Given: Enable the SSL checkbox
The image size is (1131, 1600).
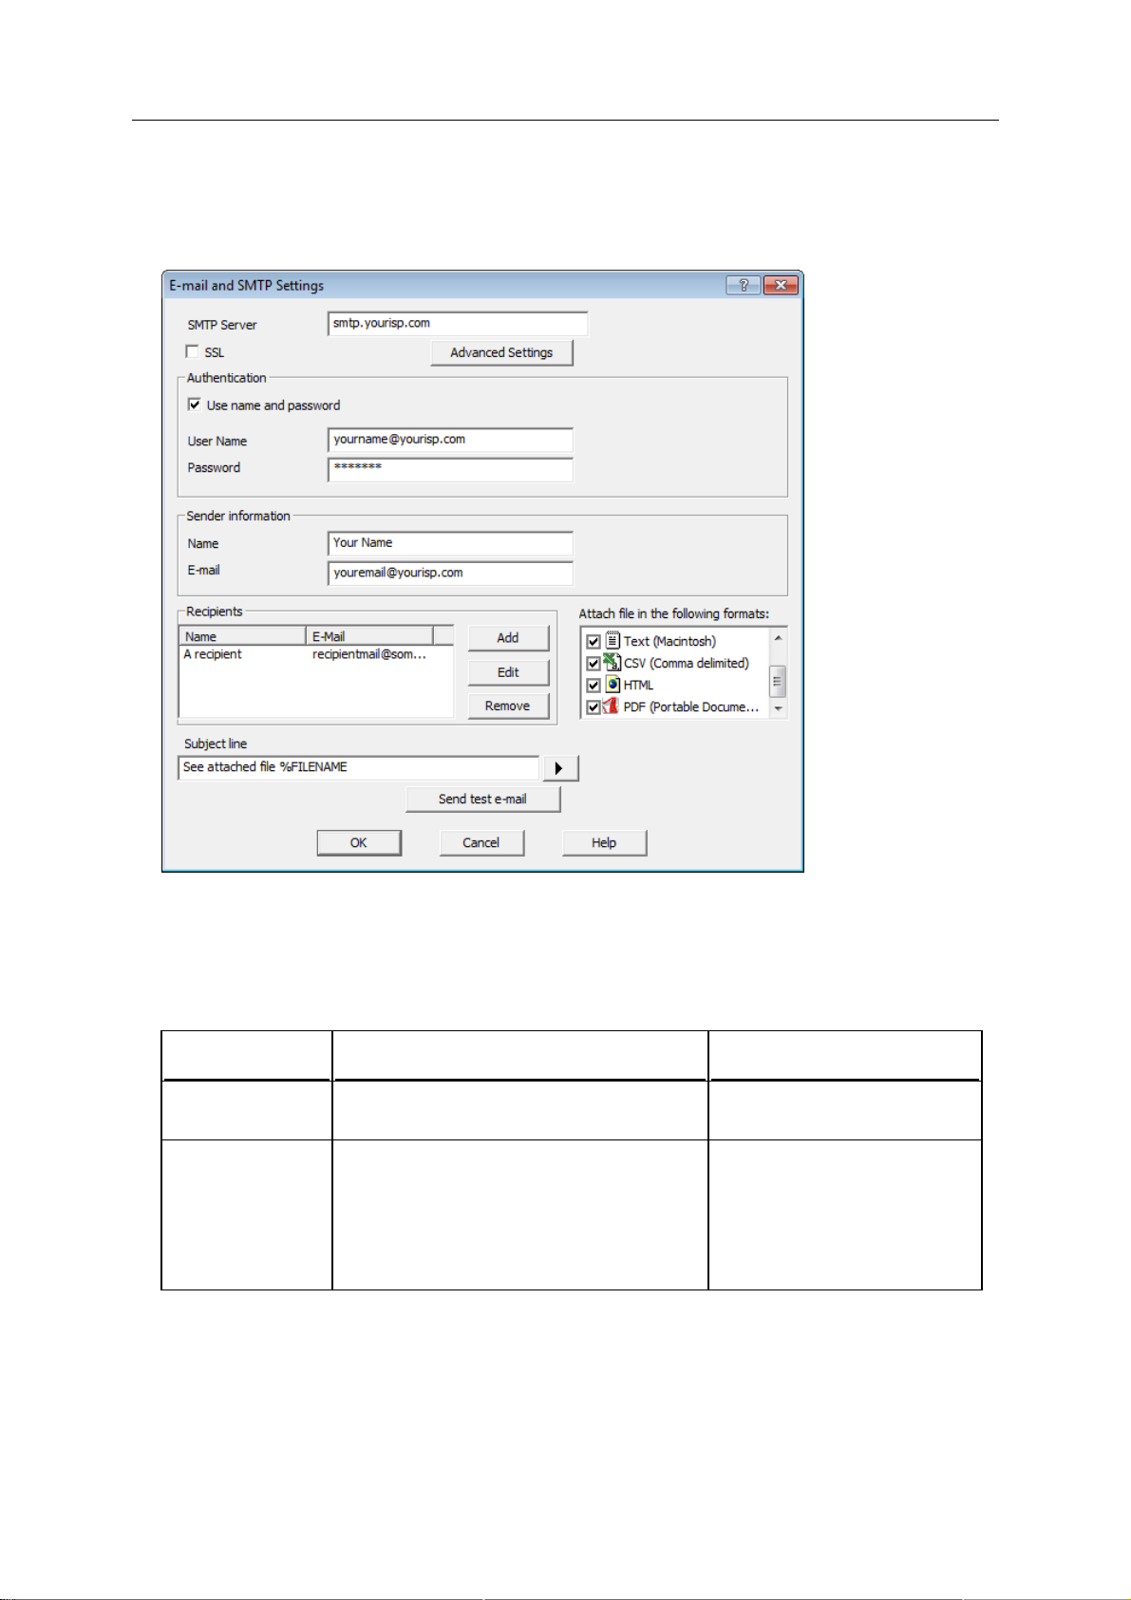Looking at the screenshot, I should [x=193, y=352].
